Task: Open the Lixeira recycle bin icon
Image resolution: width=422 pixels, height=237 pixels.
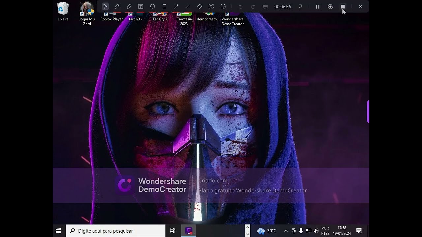Action: pyautogui.click(x=63, y=12)
